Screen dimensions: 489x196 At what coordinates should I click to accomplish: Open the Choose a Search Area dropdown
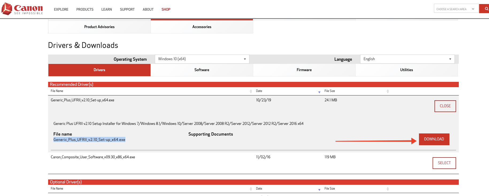coord(456,9)
